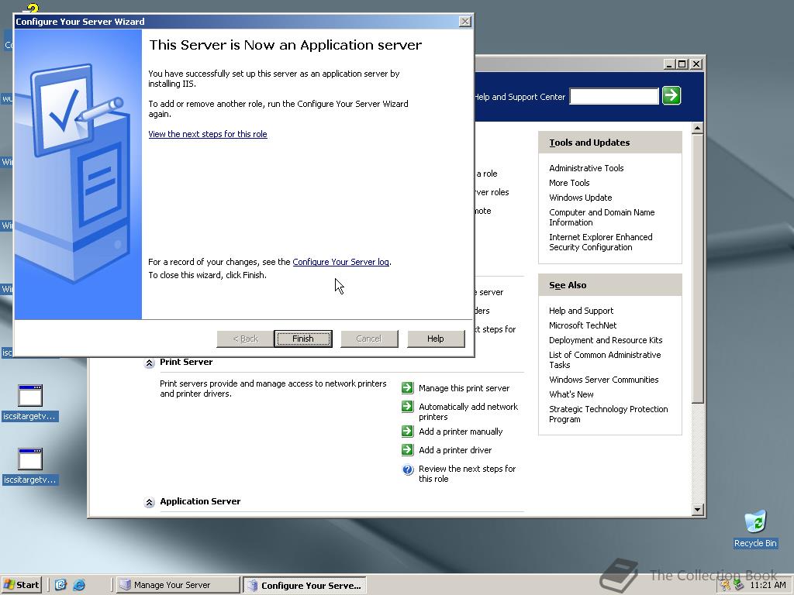Select Automatically add network printers link
The width and height of the screenshot is (794, 595).
point(468,412)
